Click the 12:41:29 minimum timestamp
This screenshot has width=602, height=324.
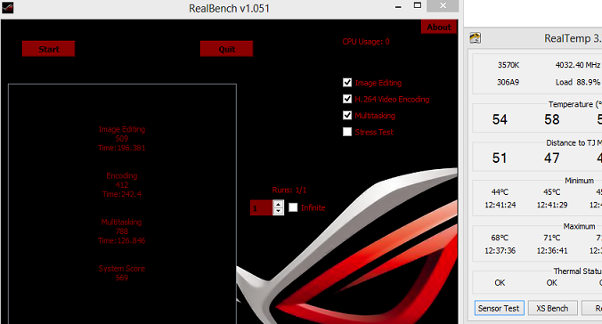click(552, 205)
